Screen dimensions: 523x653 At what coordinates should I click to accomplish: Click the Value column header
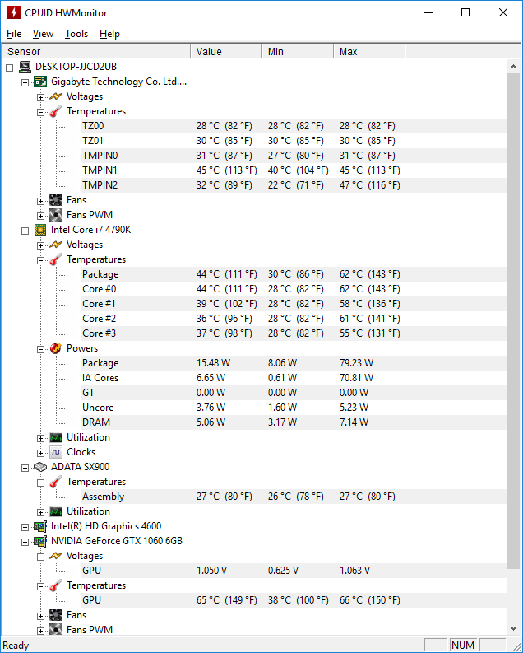click(x=227, y=51)
